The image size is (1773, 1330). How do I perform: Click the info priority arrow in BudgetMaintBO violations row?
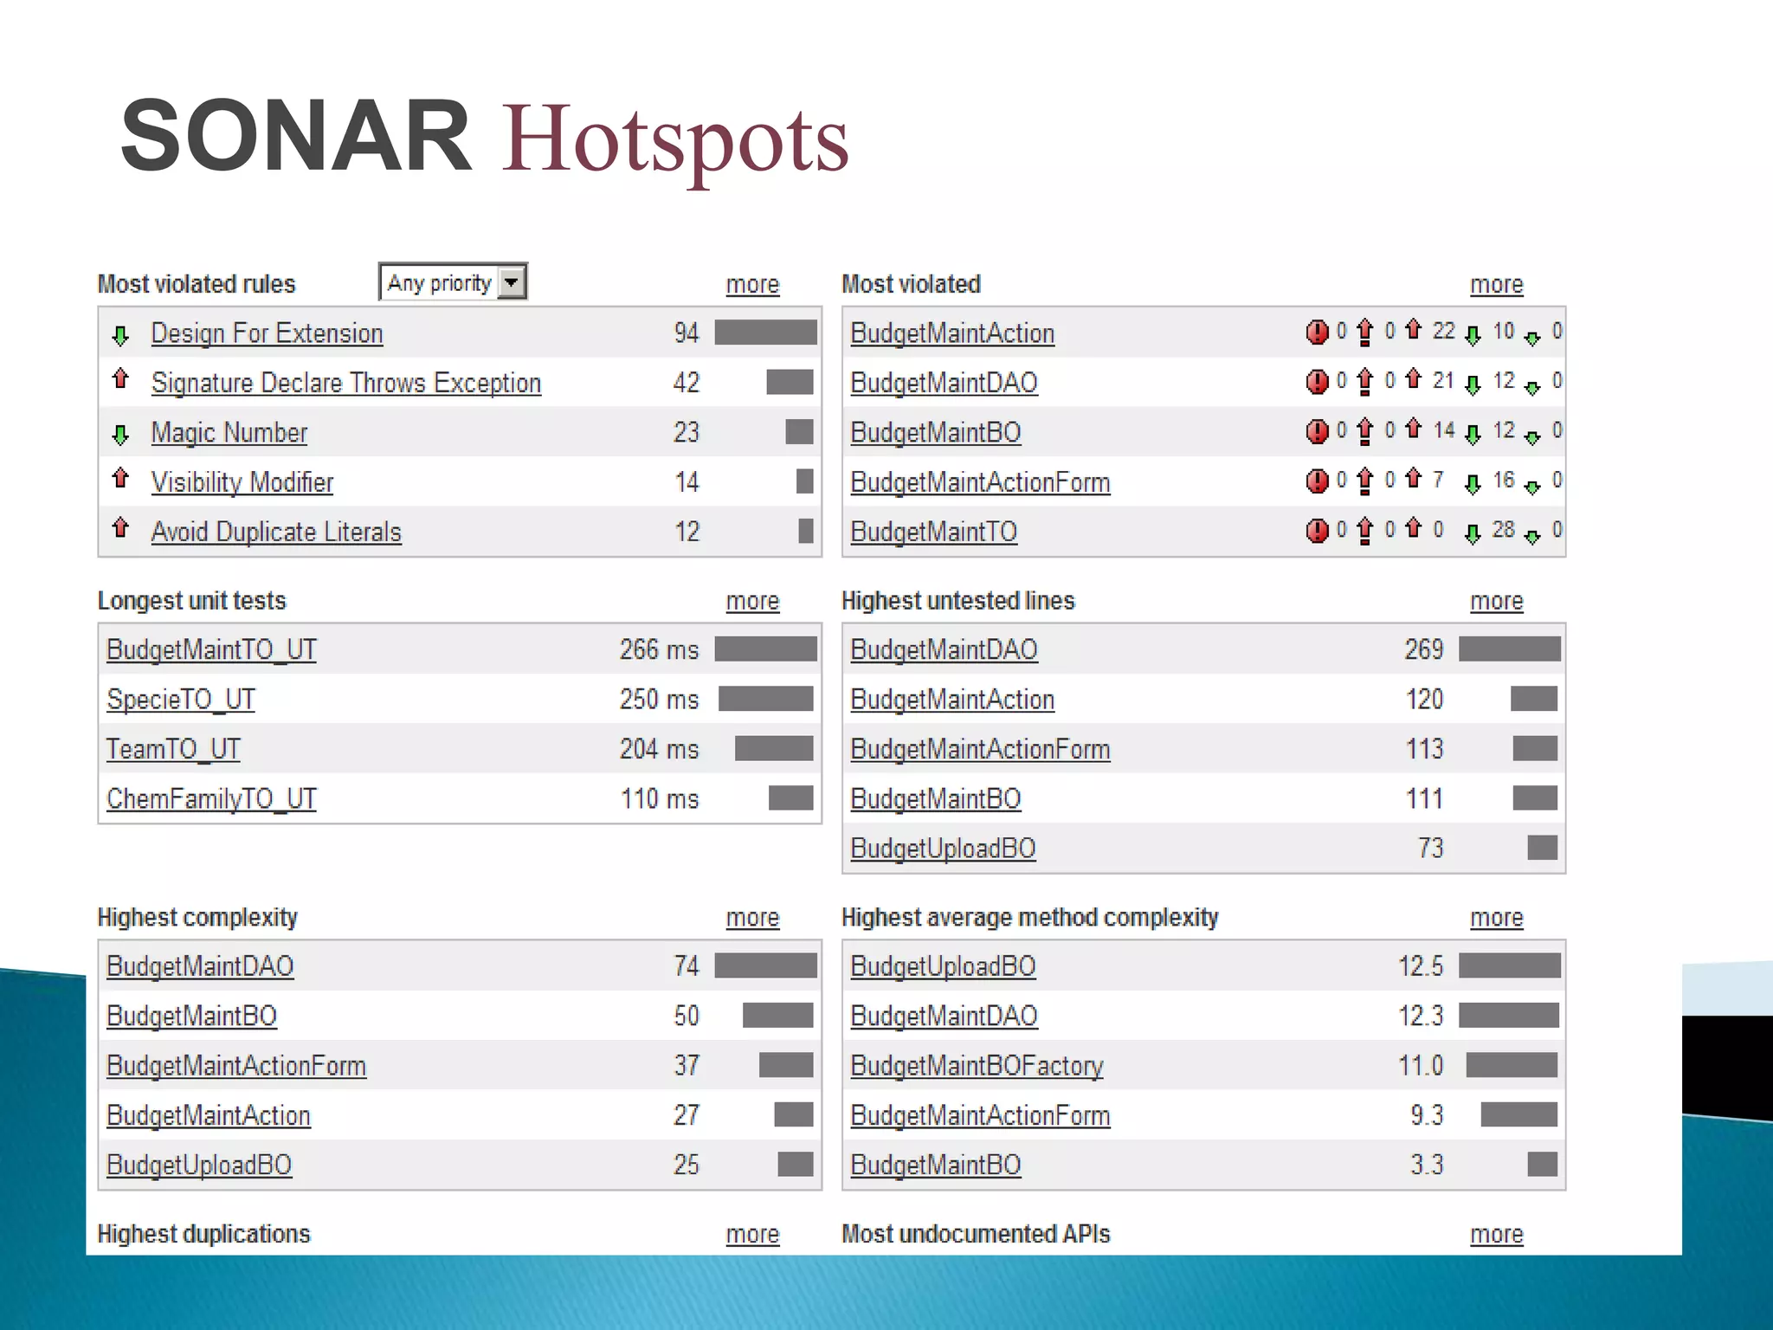click(1532, 438)
